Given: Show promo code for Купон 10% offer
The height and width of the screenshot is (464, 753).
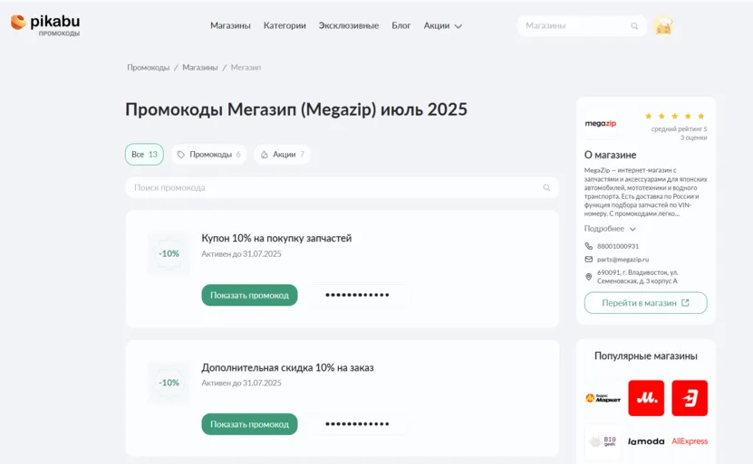Looking at the screenshot, I should [x=249, y=295].
